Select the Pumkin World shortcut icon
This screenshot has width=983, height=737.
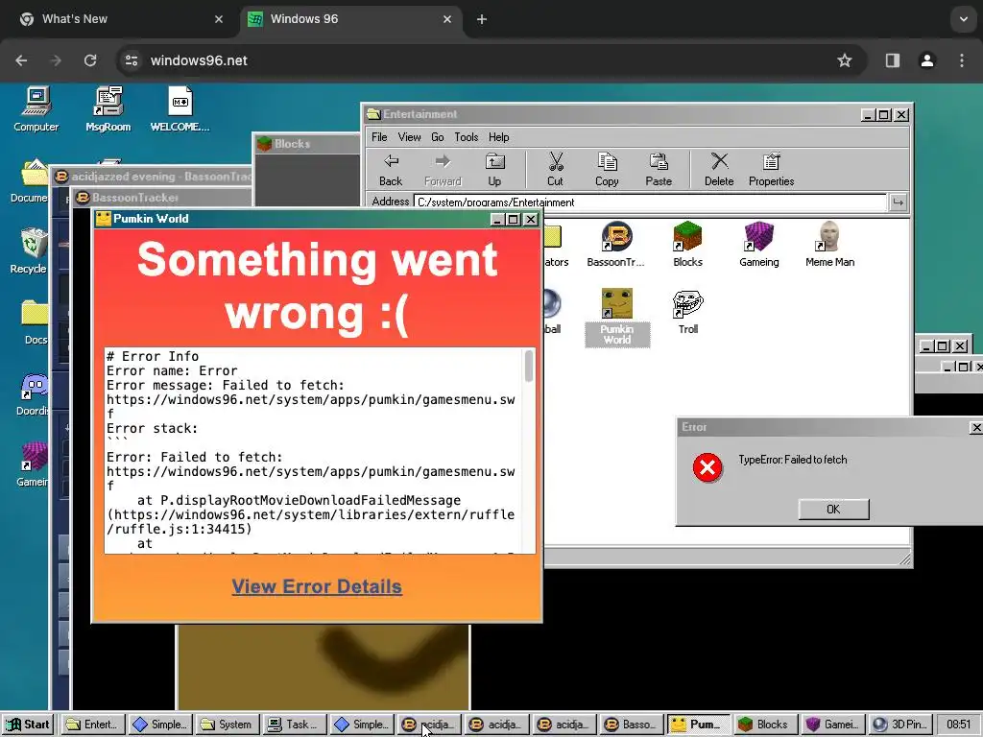point(617,317)
